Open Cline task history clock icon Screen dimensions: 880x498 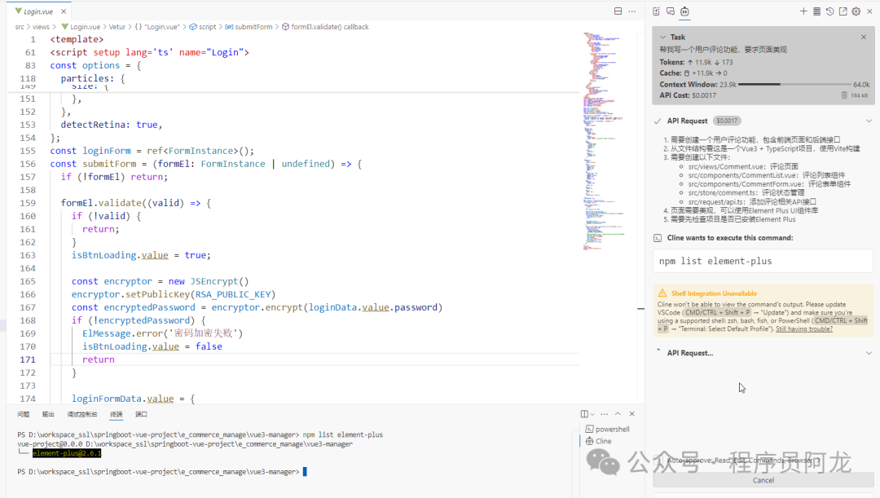829,11
